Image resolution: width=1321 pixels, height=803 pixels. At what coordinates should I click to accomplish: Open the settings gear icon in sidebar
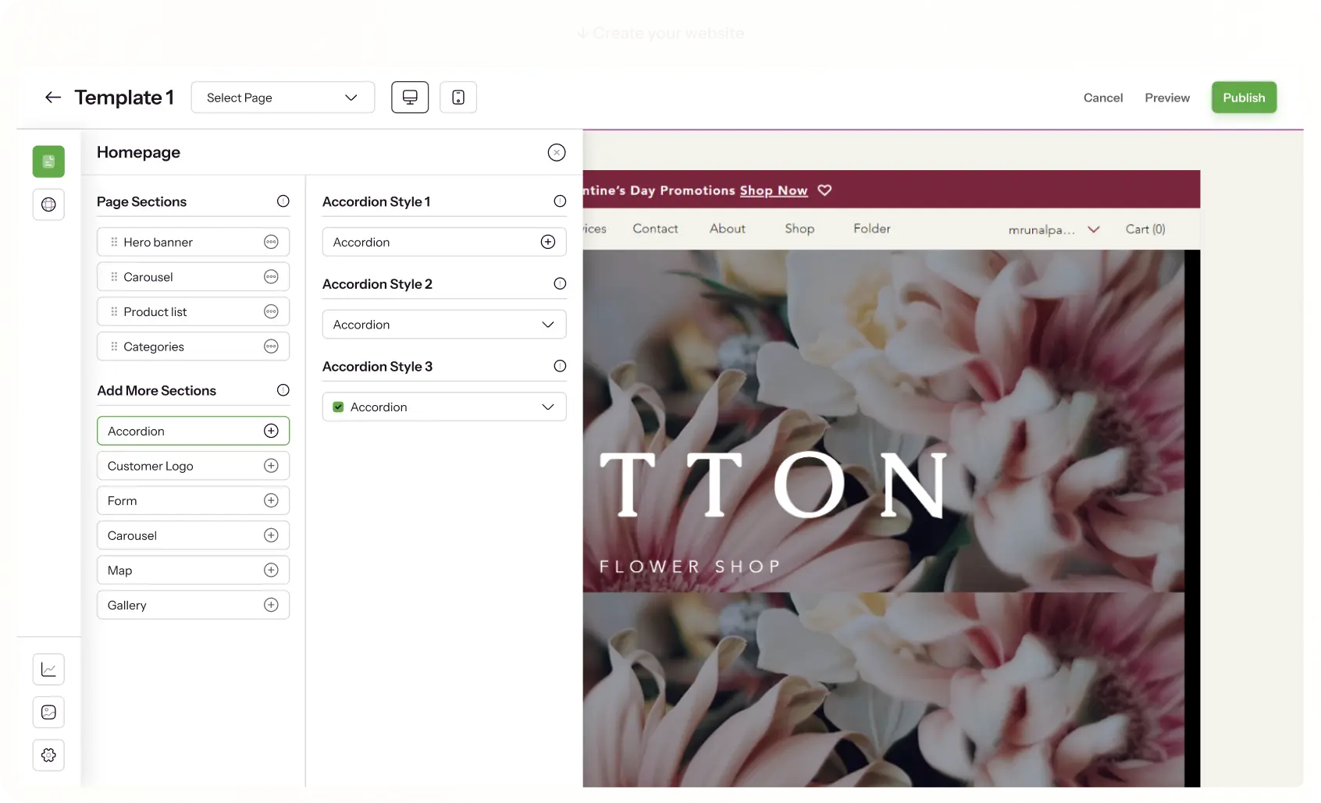coord(48,755)
